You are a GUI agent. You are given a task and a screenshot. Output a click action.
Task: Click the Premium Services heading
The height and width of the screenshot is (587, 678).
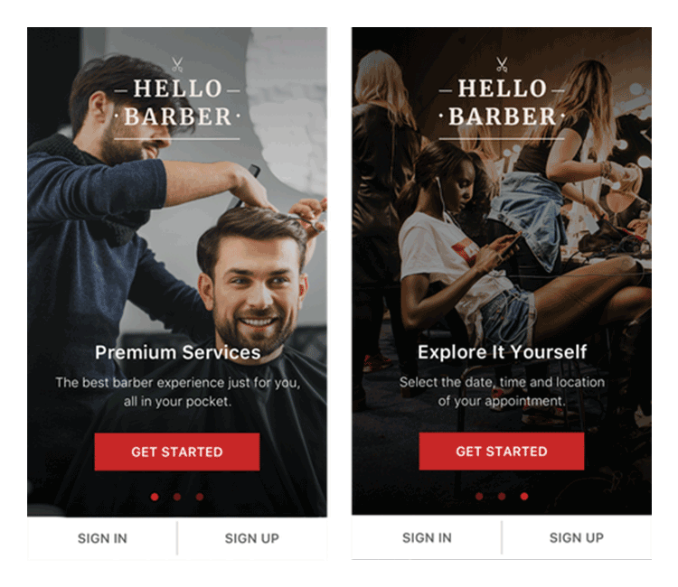[x=178, y=352]
